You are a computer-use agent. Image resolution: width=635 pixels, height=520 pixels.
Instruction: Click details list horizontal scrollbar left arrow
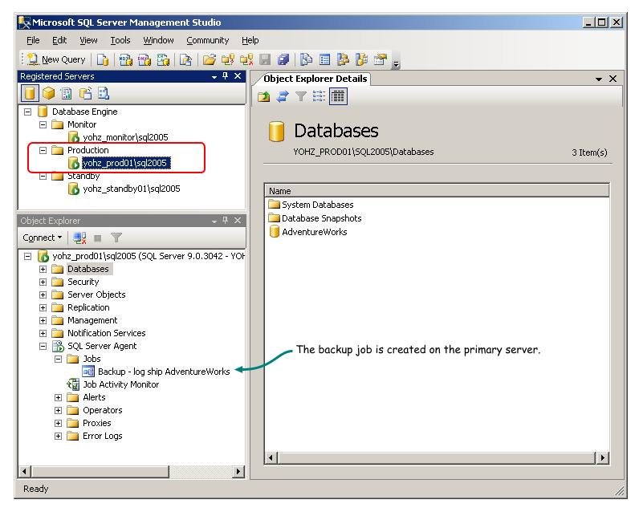coord(271,458)
